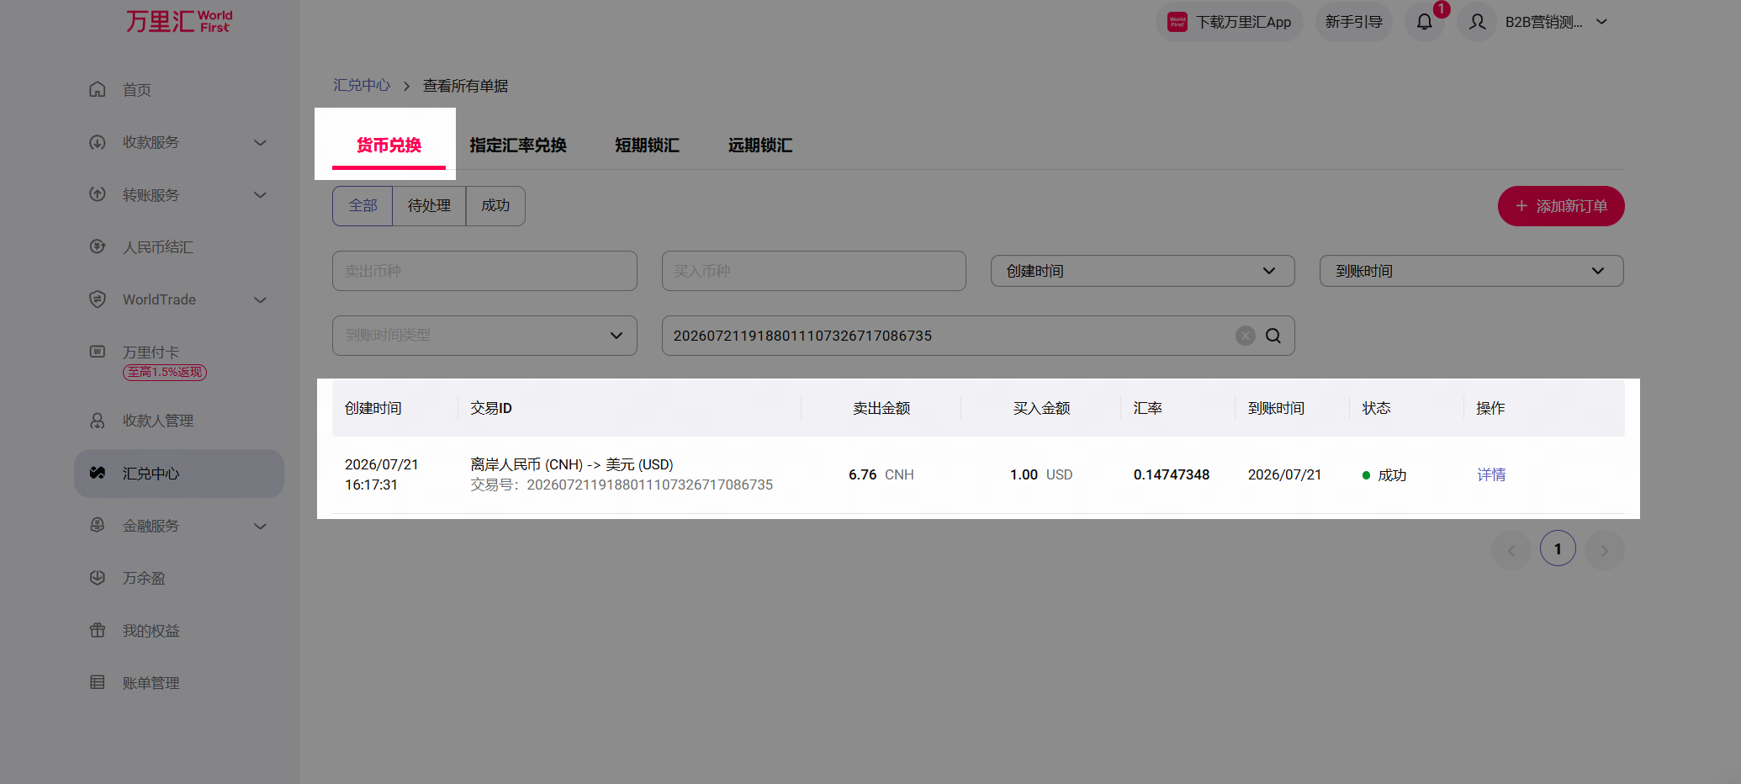Click the 0.14747348 rate value
Image resolution: width=1741 pixels, height=784 pixels.
point(1172,474)
